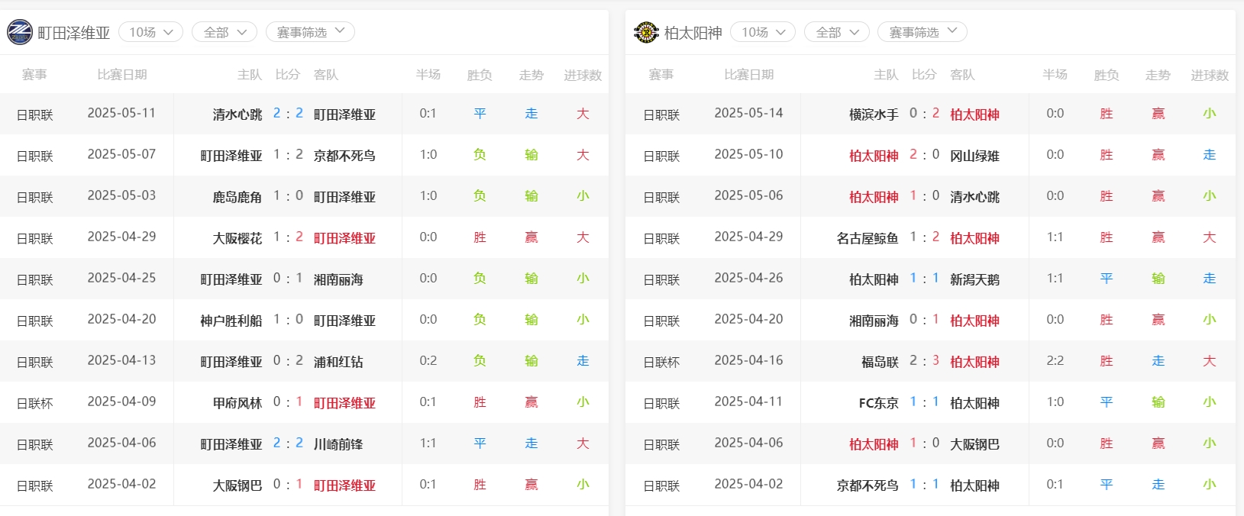The height and width of the screenshot is (516, 1244).
Task: Click the 町田泽维亚 team name heading
Action: [74, 33]
